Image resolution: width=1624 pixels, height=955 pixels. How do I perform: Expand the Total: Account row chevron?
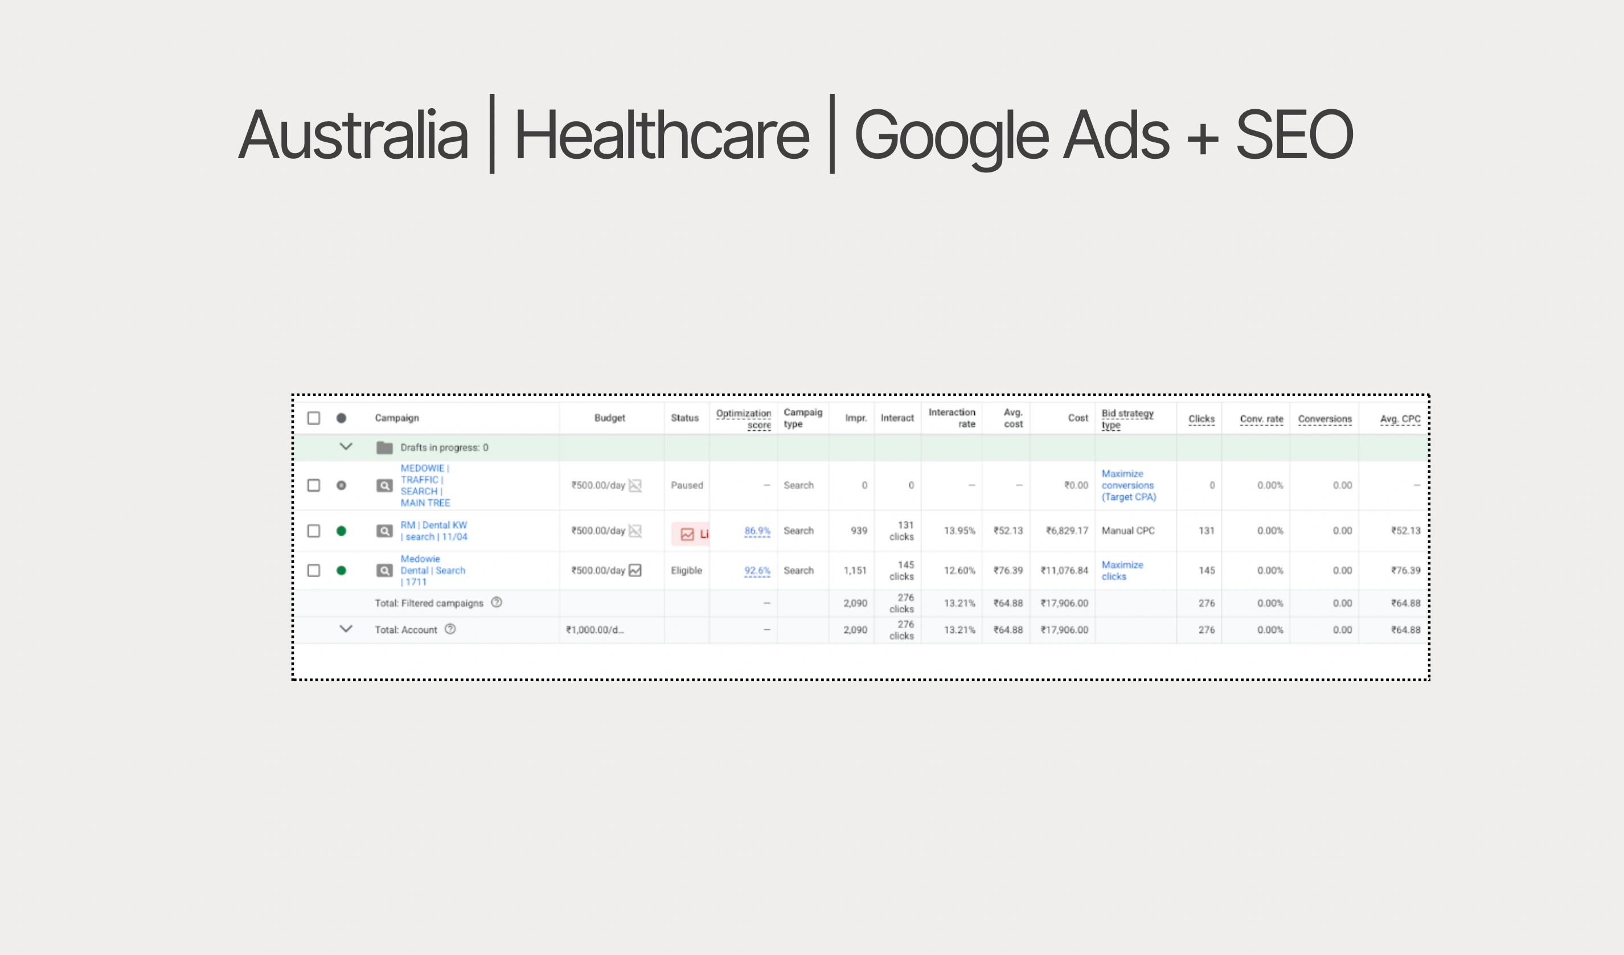(346, 628)
